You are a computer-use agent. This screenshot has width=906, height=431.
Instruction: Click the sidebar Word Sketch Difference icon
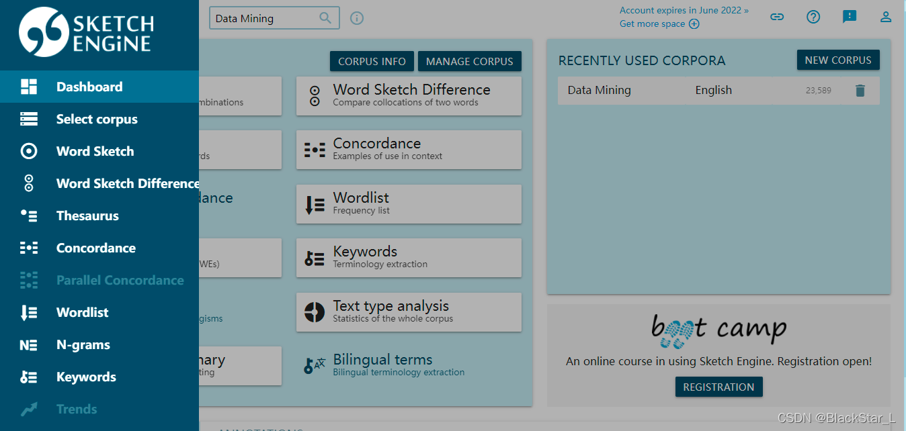tap(29, 183)
